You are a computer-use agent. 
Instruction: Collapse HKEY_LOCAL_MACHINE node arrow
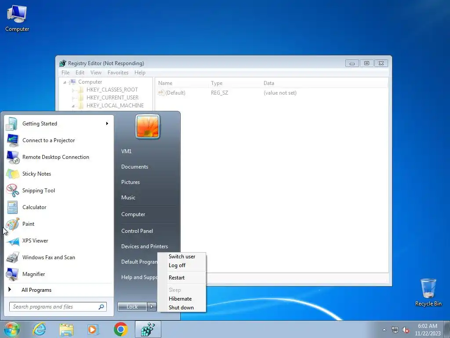point(73,106)
